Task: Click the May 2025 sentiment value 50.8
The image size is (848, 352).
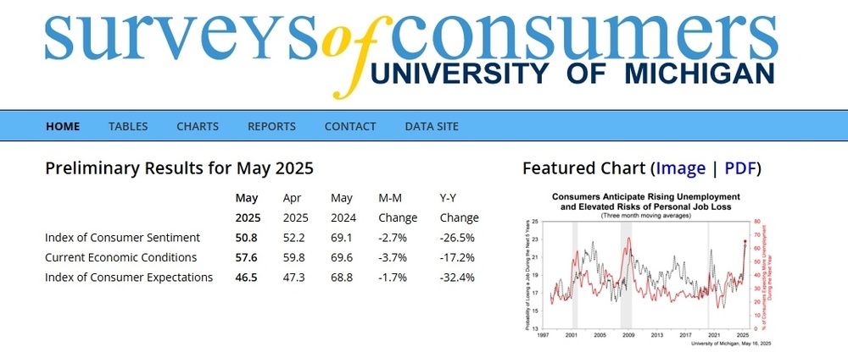Action: [x=246, y=238]
